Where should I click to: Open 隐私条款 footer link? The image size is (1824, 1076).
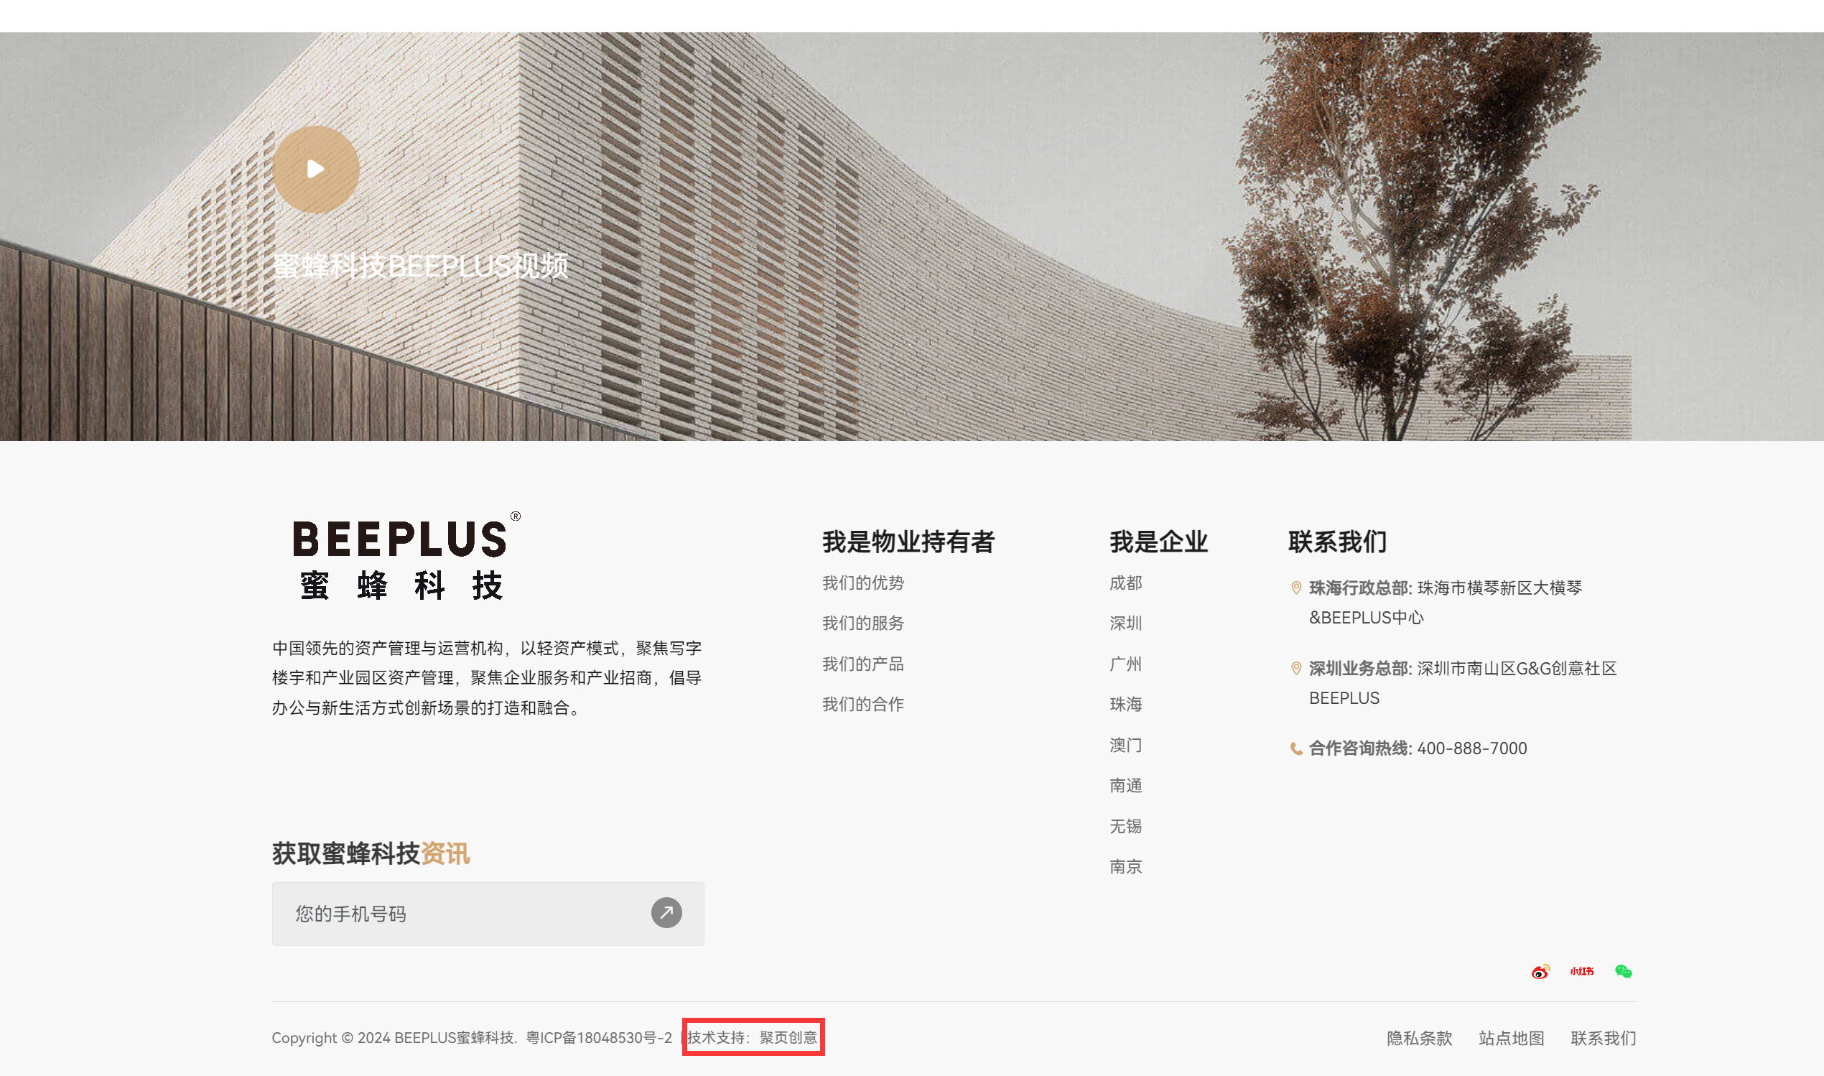tap(1419, 1039)
